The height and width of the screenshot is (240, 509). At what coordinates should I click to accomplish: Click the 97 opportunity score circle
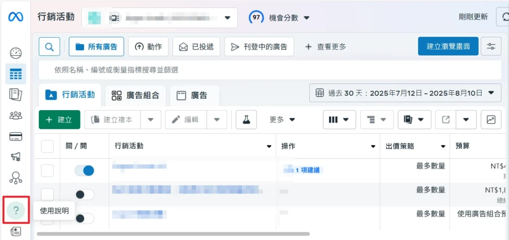tap(256, 17)
